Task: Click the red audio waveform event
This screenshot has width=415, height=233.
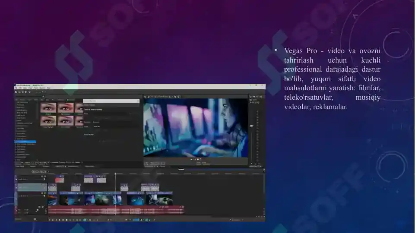Action: tap(117, 211)
